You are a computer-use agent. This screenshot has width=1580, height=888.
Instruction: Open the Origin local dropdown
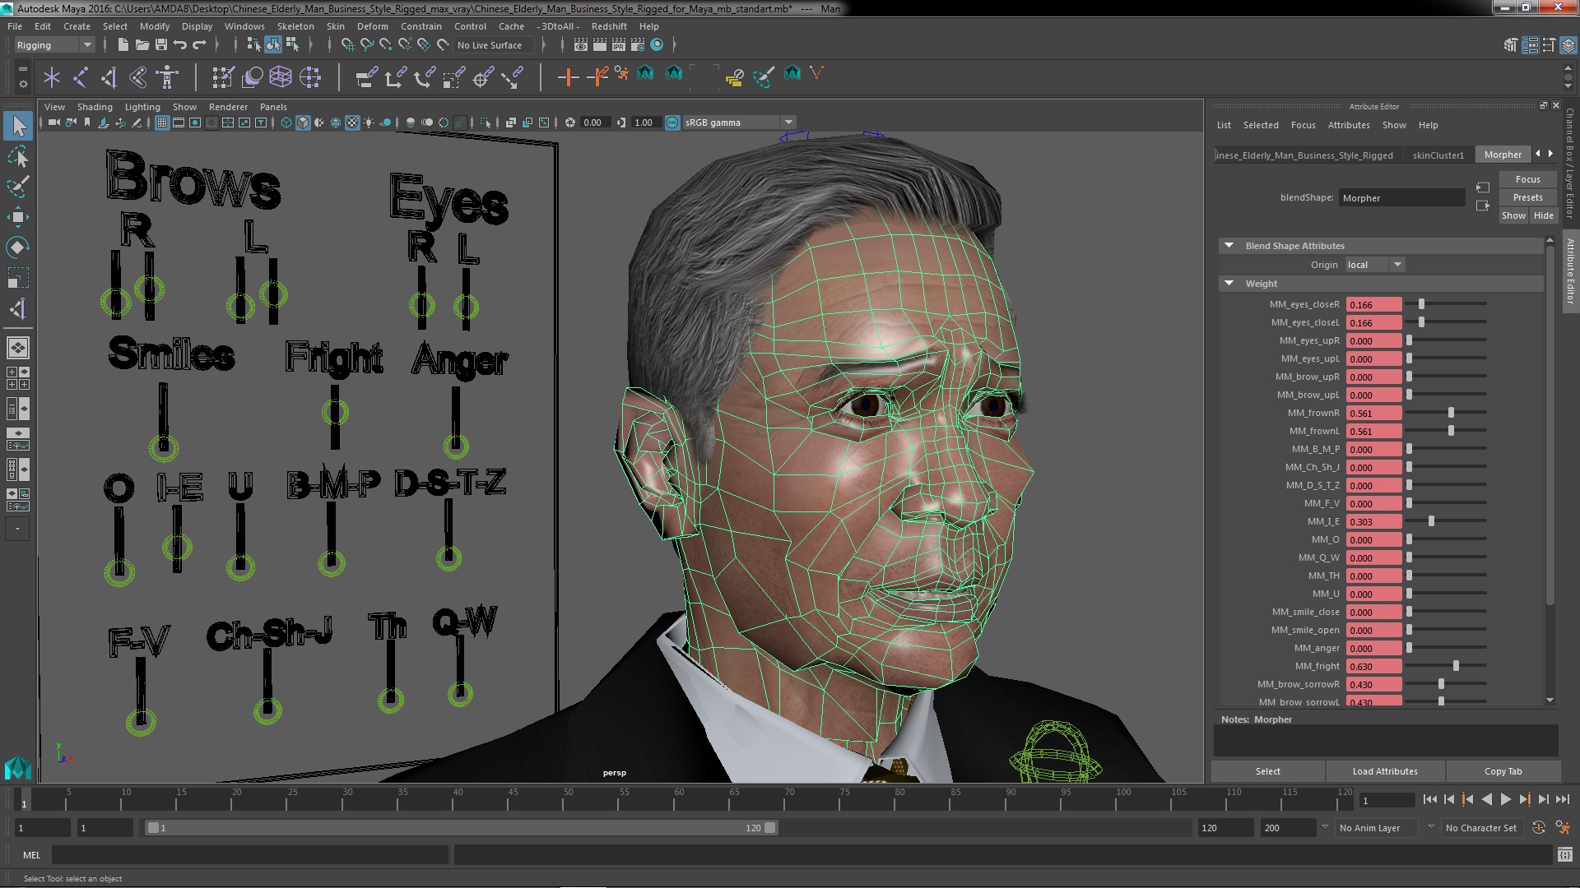tap(1375, 265)
